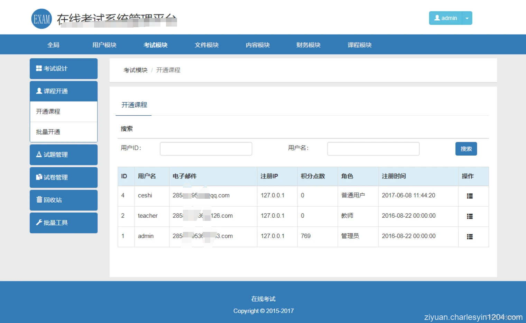
Task: Open the 财务模块 menu
Action: click(x=308, y=45)
